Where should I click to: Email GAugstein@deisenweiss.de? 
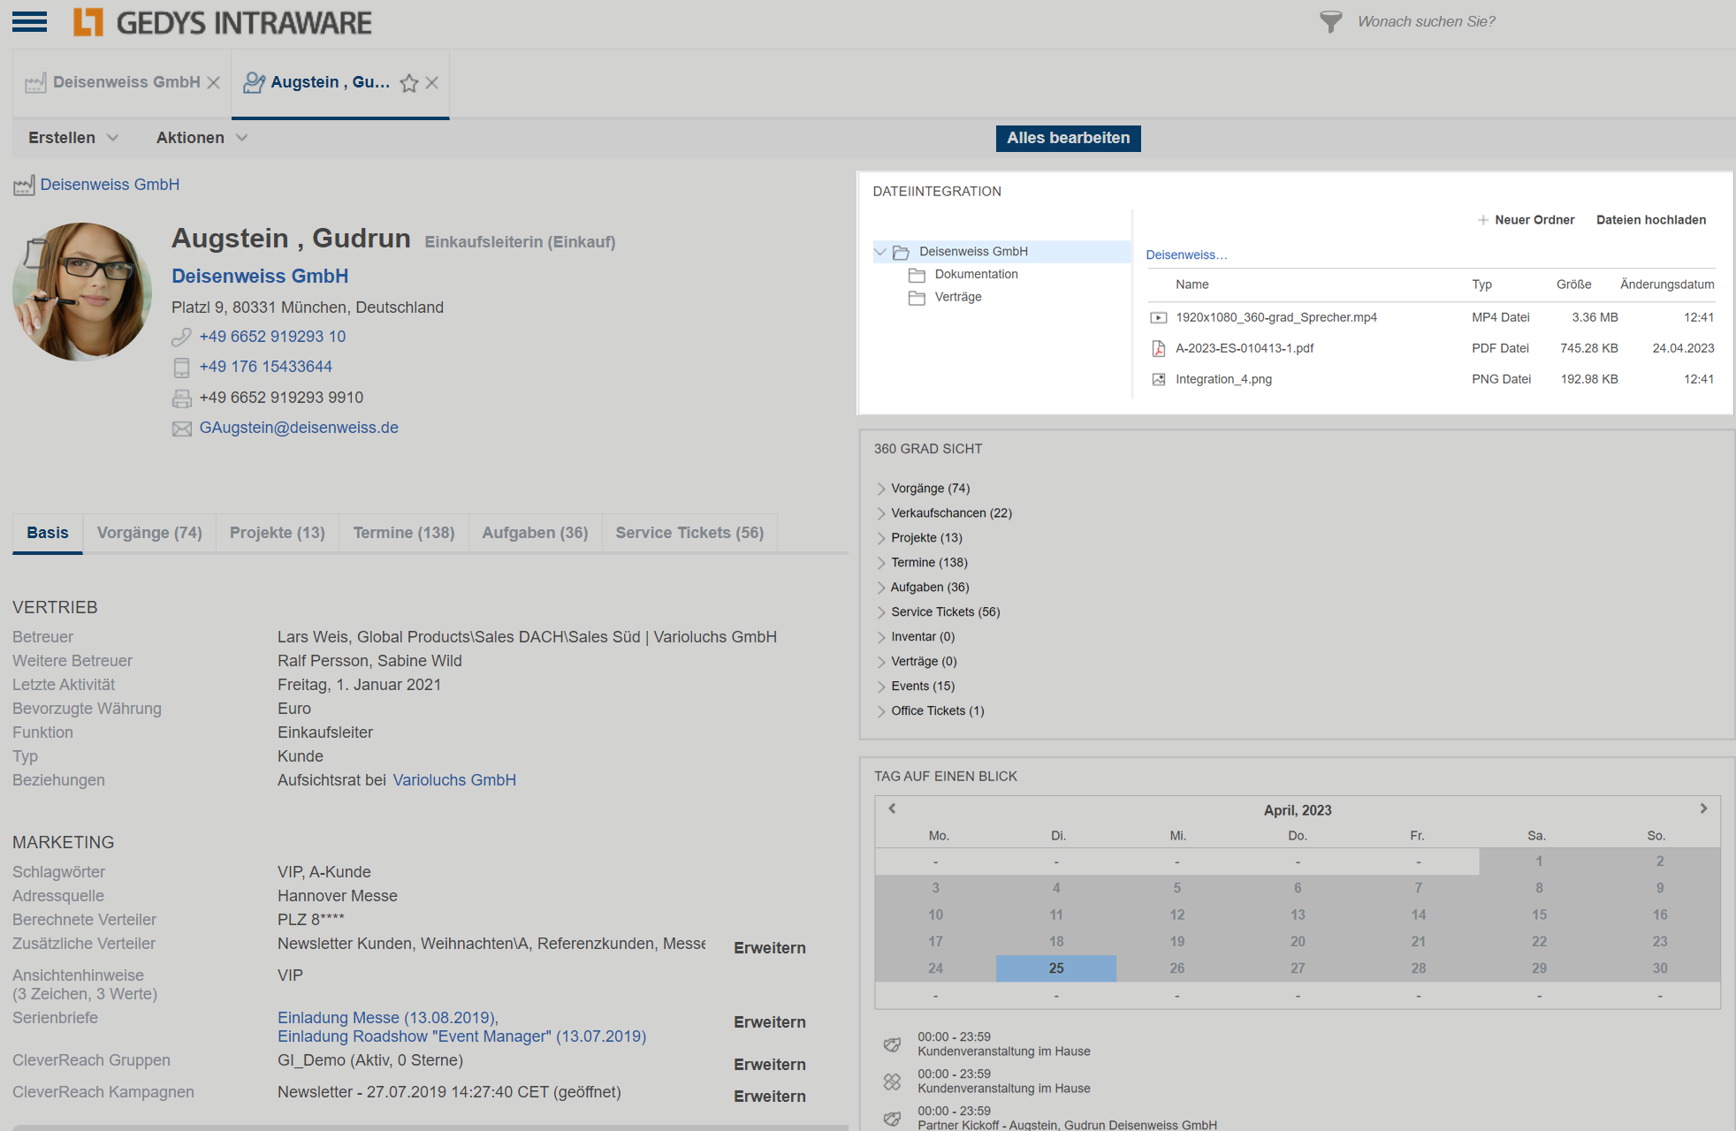point(299,428)
